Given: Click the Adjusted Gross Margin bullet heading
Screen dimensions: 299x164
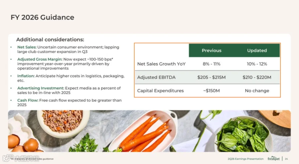Looking at the screenshot, I should pyautogui.click(x=40, y=59).
